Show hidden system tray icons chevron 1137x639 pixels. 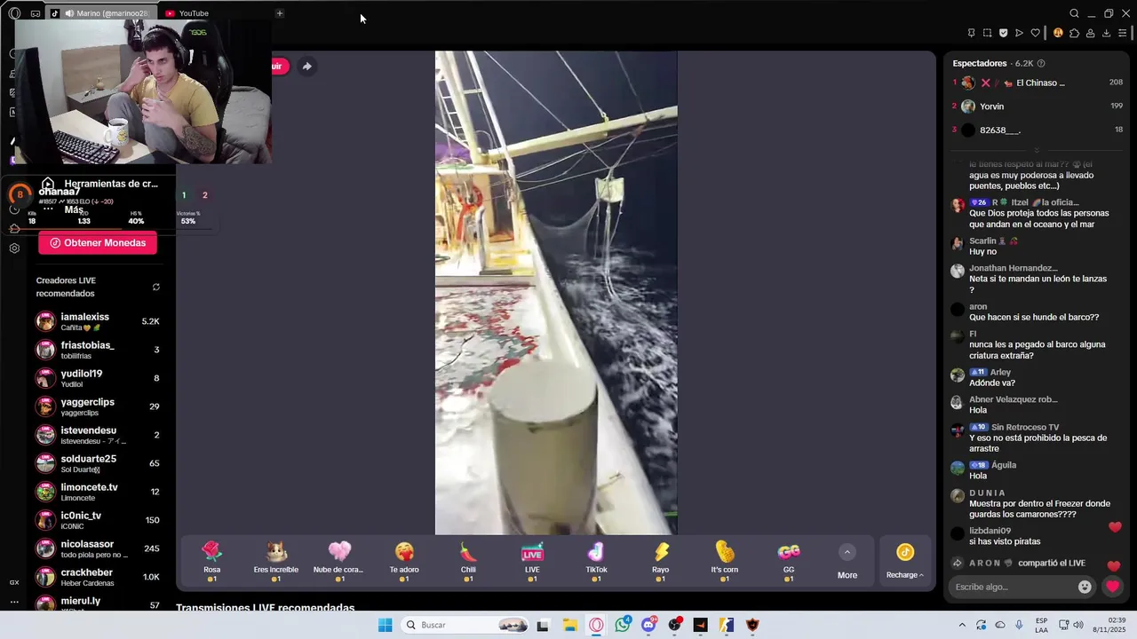coord(962,625)
